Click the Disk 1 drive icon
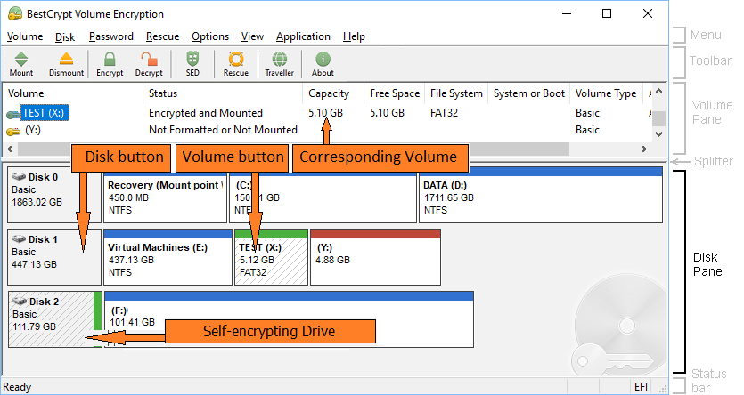The height and width of the screenshot is (395, 744). click(x=19, y=238)
